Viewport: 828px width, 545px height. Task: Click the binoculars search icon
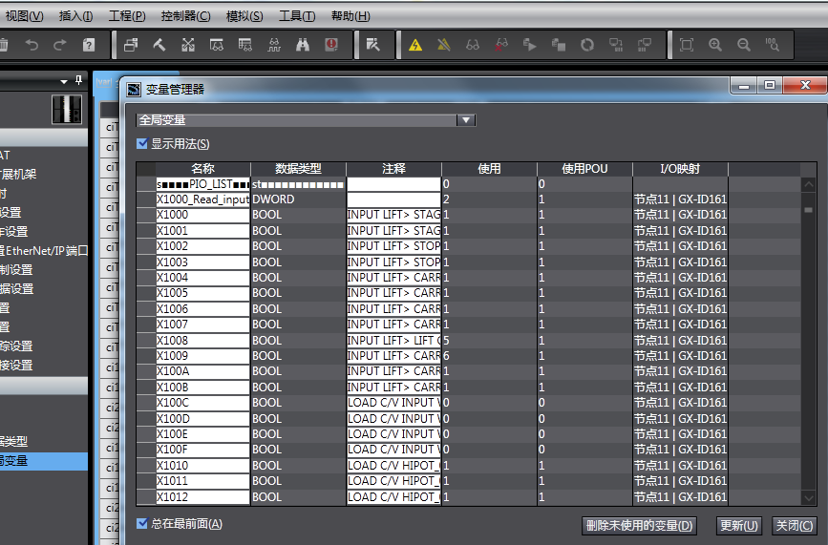click(x=303, y=45)
